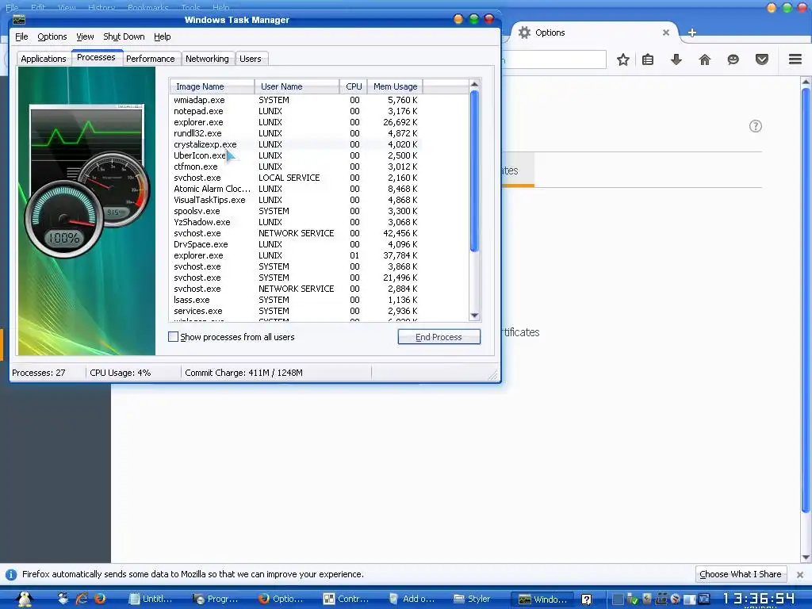The image size is (812, 609).
Task: Switch to the Performance tab
Action: [x=151, y=59]
